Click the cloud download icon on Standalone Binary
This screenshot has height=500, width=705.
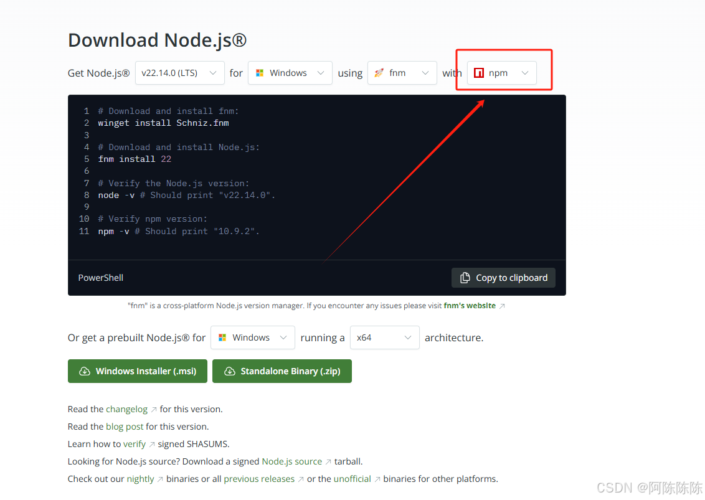tap(230, 371)
